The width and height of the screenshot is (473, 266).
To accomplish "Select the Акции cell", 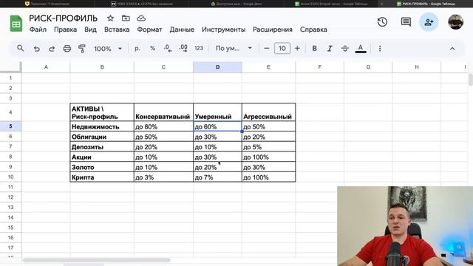I will click(102, 157).
